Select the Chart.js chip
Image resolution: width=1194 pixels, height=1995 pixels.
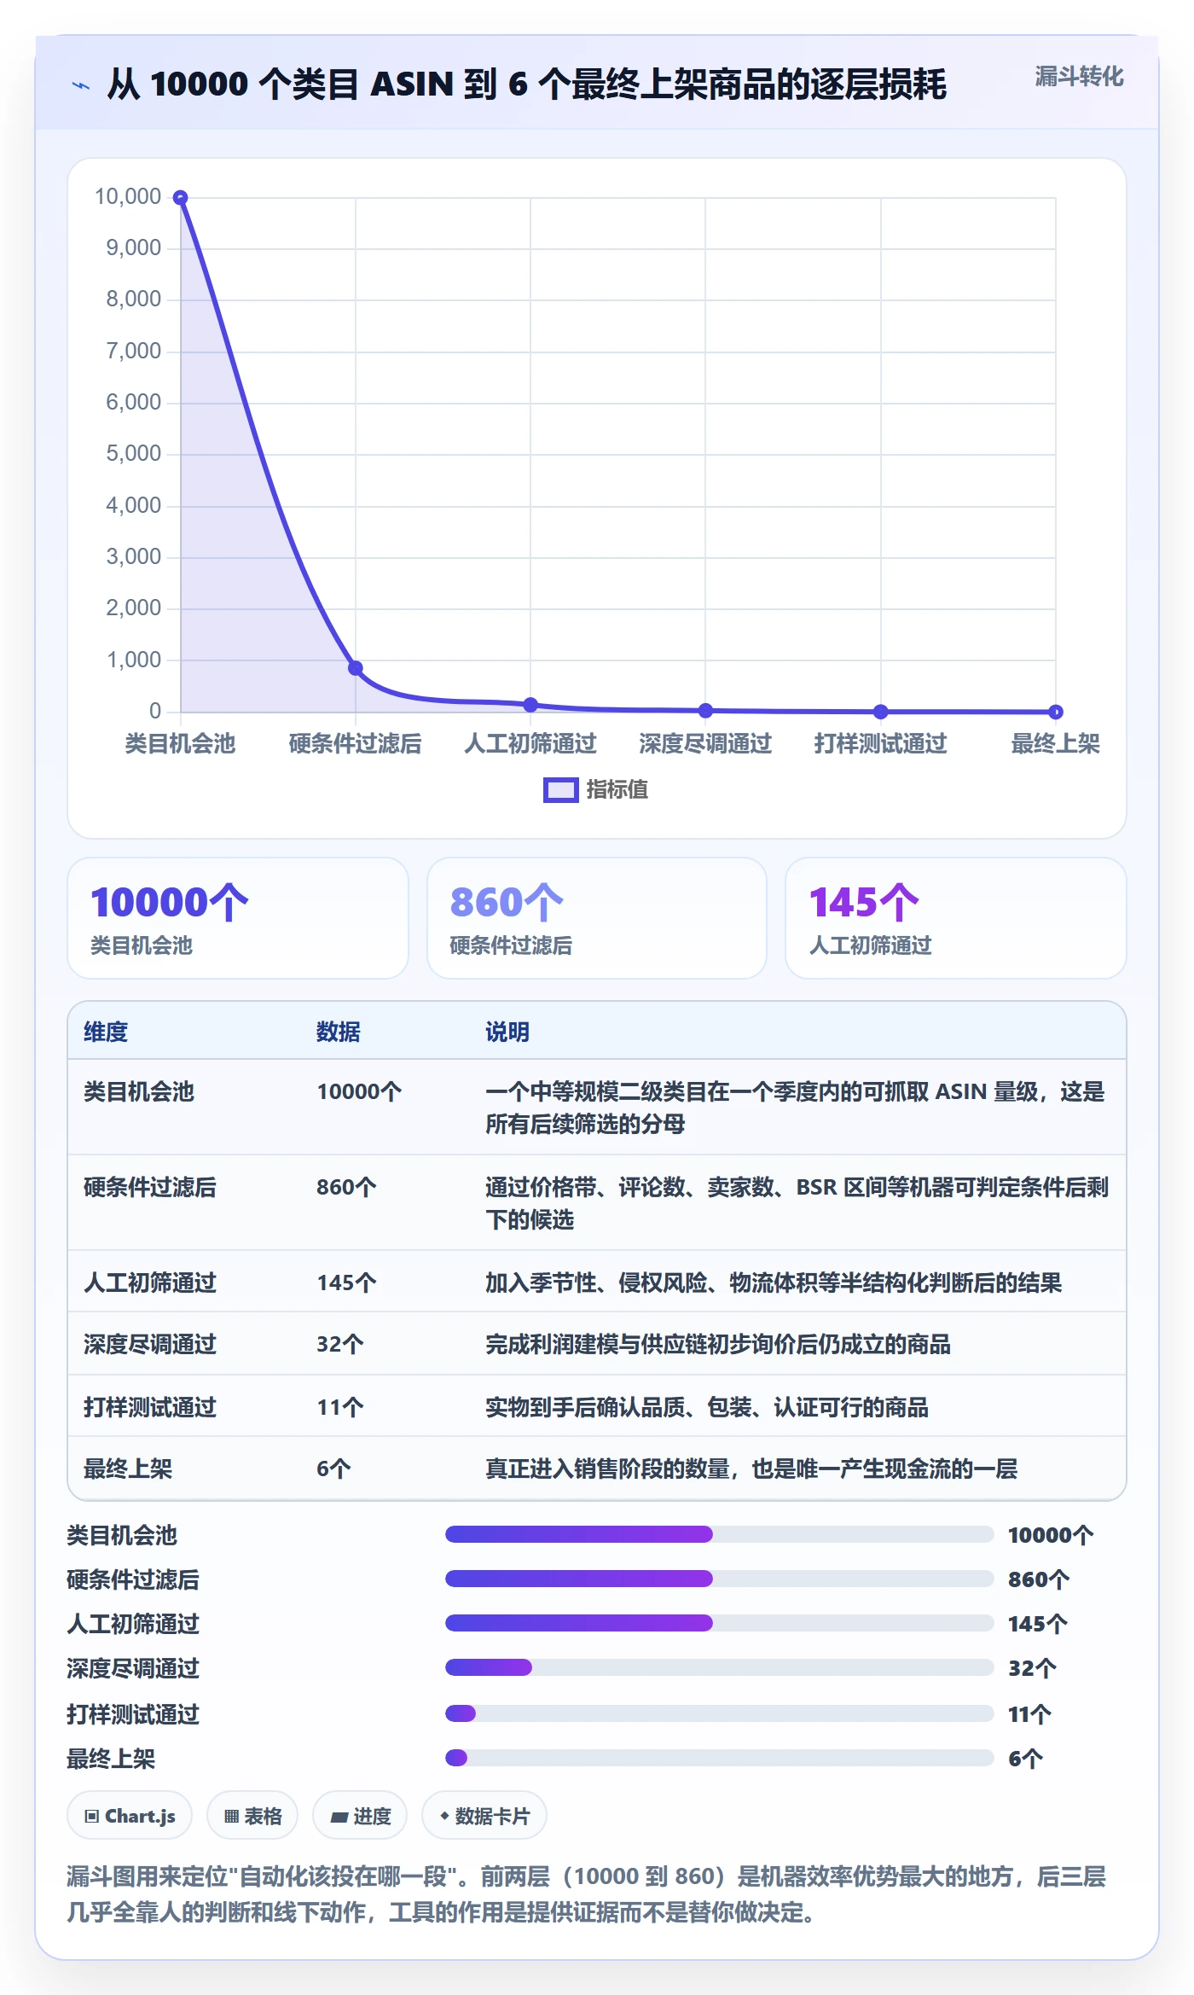coord(130,1816)
